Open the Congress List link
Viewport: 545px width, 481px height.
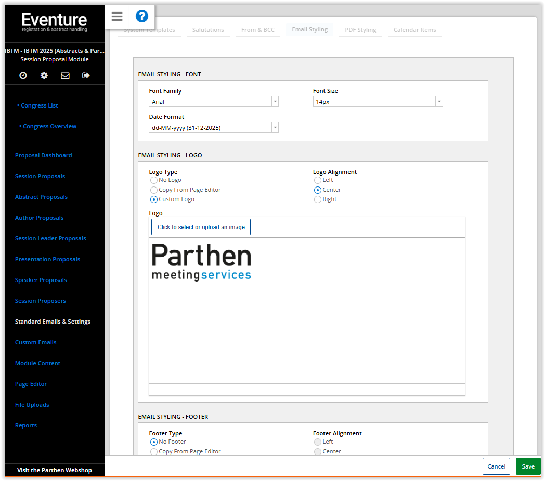[x=40, y=105]
